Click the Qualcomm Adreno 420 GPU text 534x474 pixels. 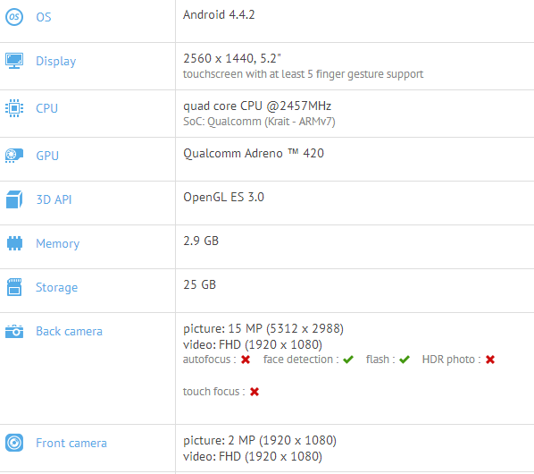pos(254,154)
